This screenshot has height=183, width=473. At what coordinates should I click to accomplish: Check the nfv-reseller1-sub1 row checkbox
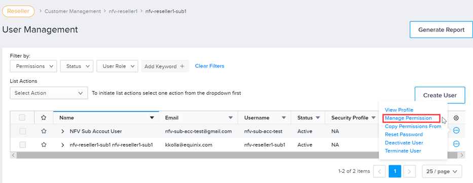pyautogui.click(x=22, y=144)
